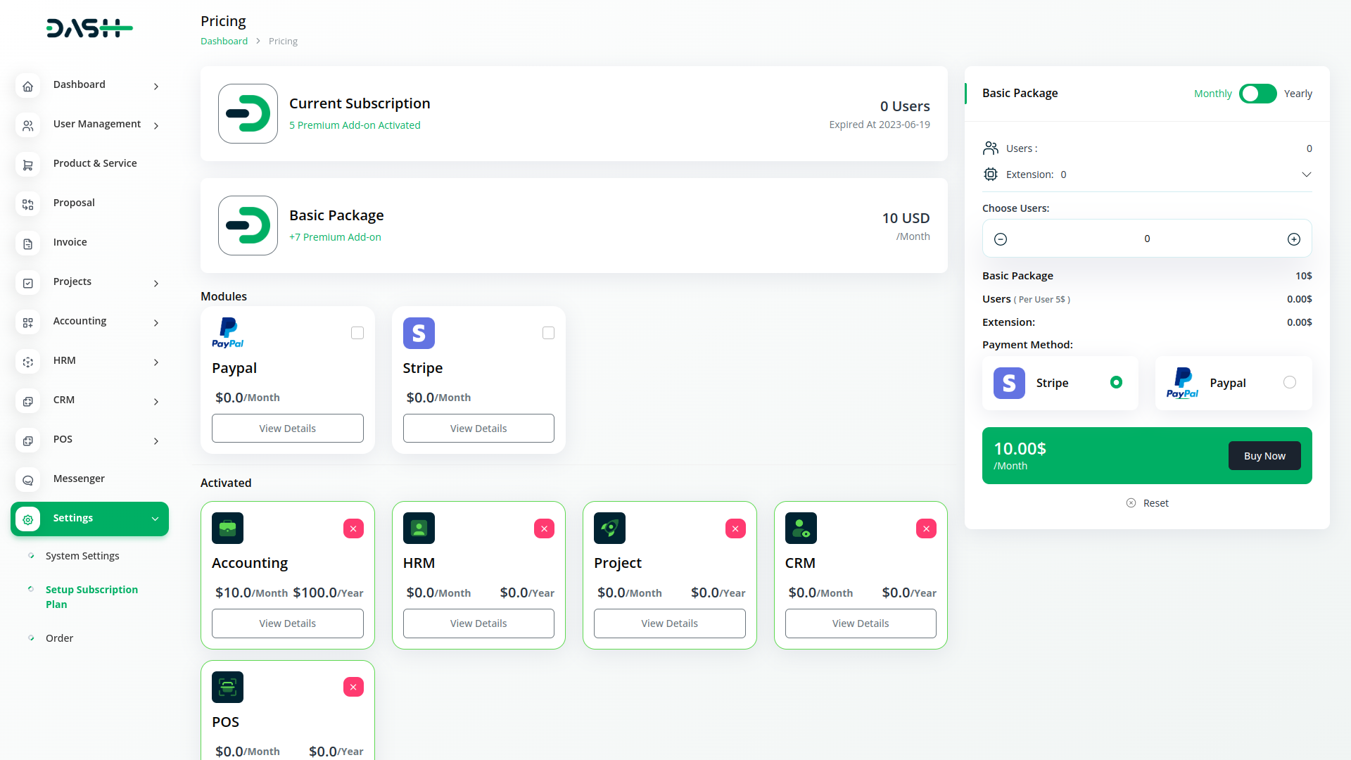Open the Dashboard home icon in sidebar
Viewport: 1351px width, 760px height.
click(x=28, y=86)
